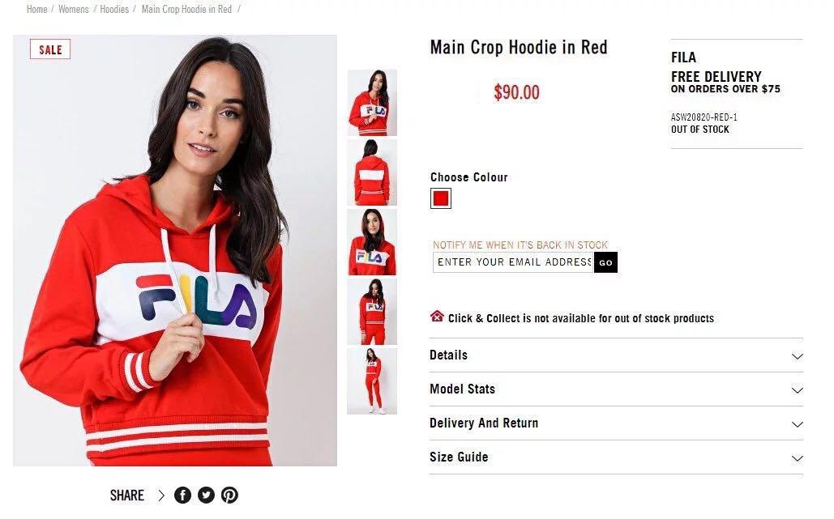Expand the Details section
This screenshot has height=519, width=834.
point(616,355)
